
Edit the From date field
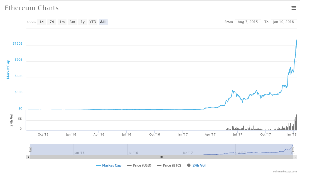click(248, 22)
